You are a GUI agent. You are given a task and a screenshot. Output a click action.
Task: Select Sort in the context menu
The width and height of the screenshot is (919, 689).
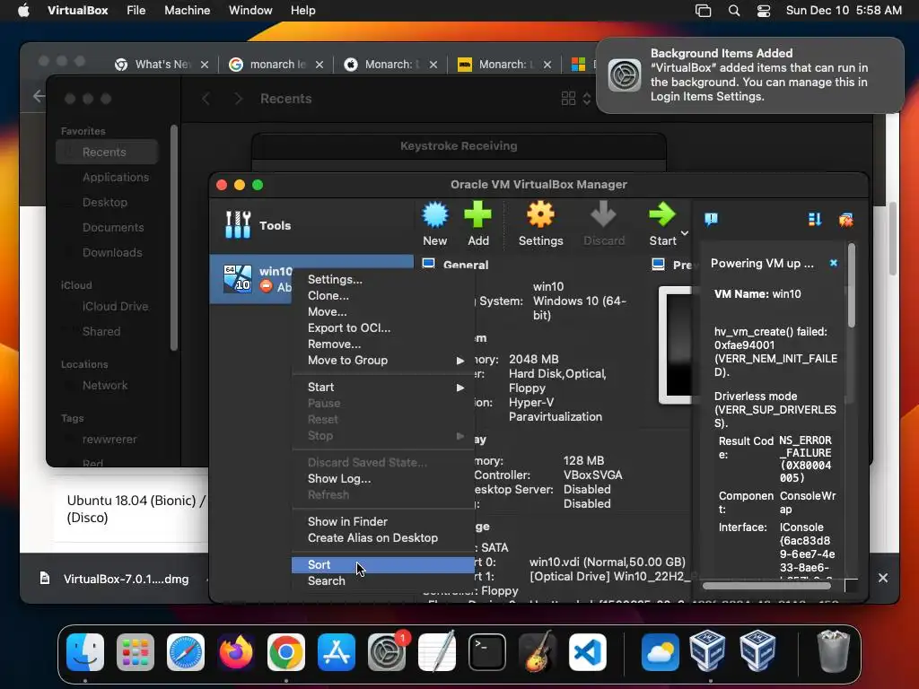pyautogui.click(x=382, y=565)
